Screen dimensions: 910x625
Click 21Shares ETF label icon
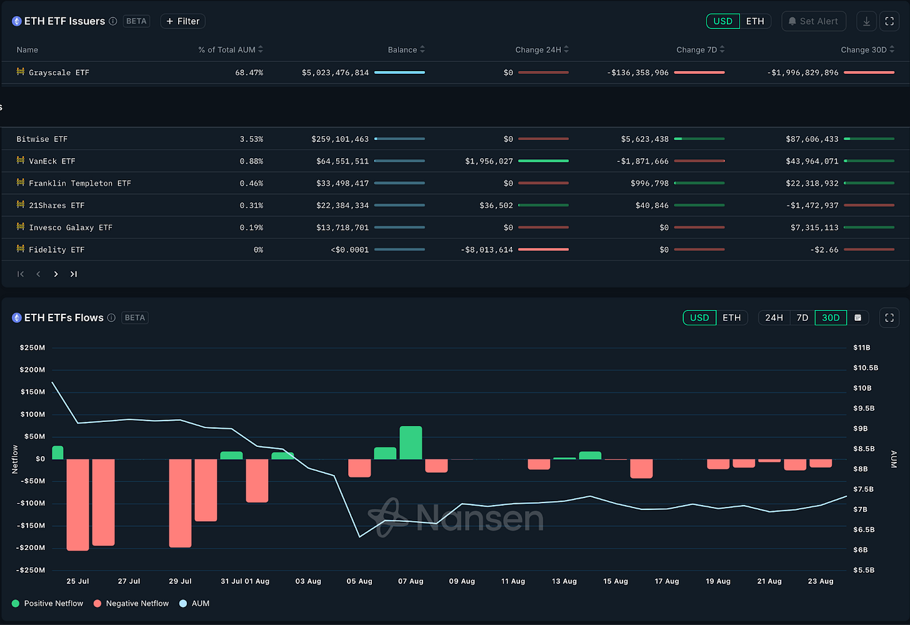[x=21, y=204]
